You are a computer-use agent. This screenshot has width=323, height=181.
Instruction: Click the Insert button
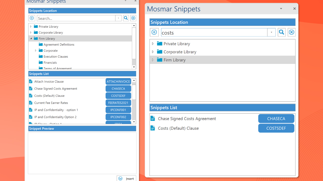point(127,178)
